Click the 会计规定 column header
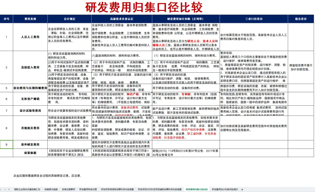This screenshot has width=315, height=192. point(69,19)
